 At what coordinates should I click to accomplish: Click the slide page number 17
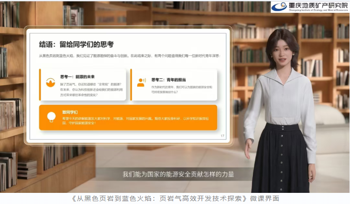222,136
